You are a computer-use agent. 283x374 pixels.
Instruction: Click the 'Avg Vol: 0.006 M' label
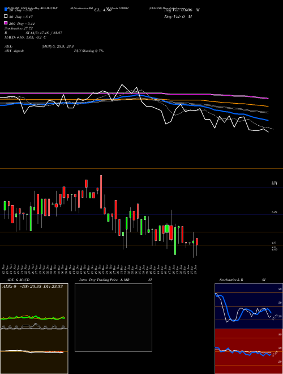[182, 10]
